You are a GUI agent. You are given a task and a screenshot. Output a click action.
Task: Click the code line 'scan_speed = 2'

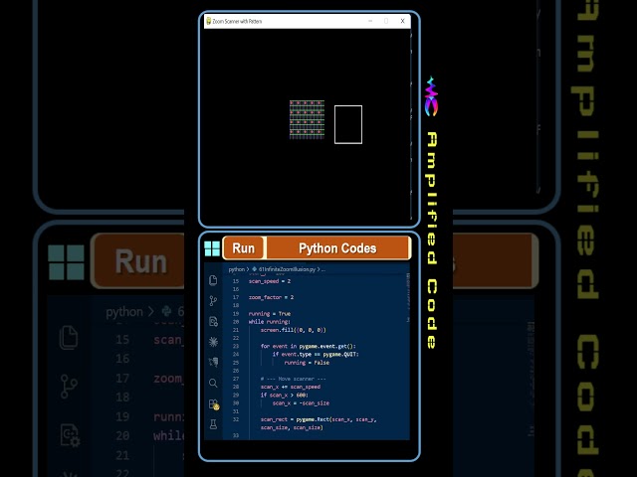coord(270,281)
